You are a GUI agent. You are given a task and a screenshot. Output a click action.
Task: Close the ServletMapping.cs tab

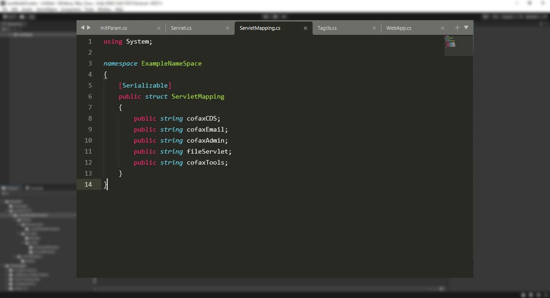pos(305,28)
